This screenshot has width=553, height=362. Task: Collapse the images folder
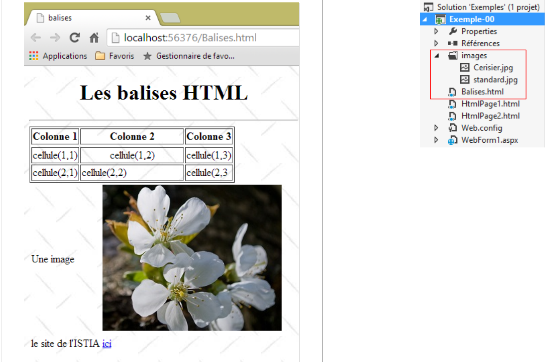437,56
